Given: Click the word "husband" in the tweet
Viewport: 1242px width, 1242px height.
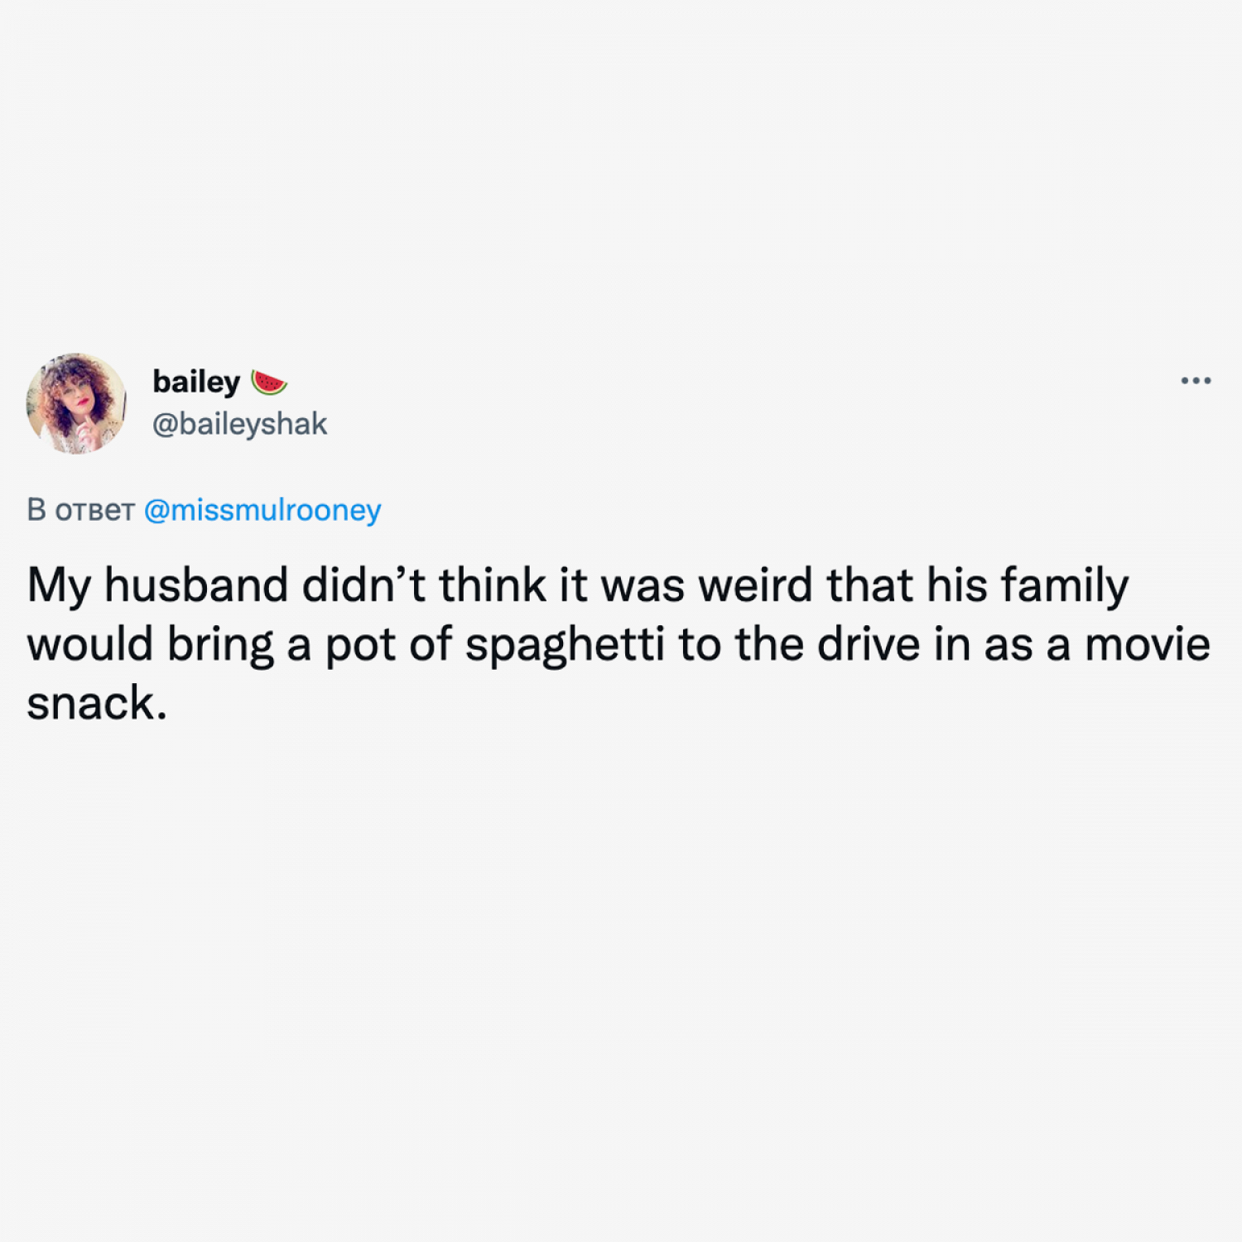Looking at the screenshot, I should click(x=195, y=585).
